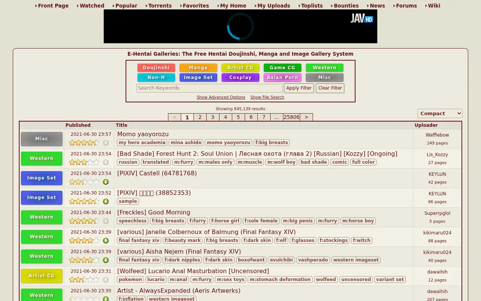Screen dimensions: 481x301
Task: Go to the Watched menu item
Action: tap(92, 6)
